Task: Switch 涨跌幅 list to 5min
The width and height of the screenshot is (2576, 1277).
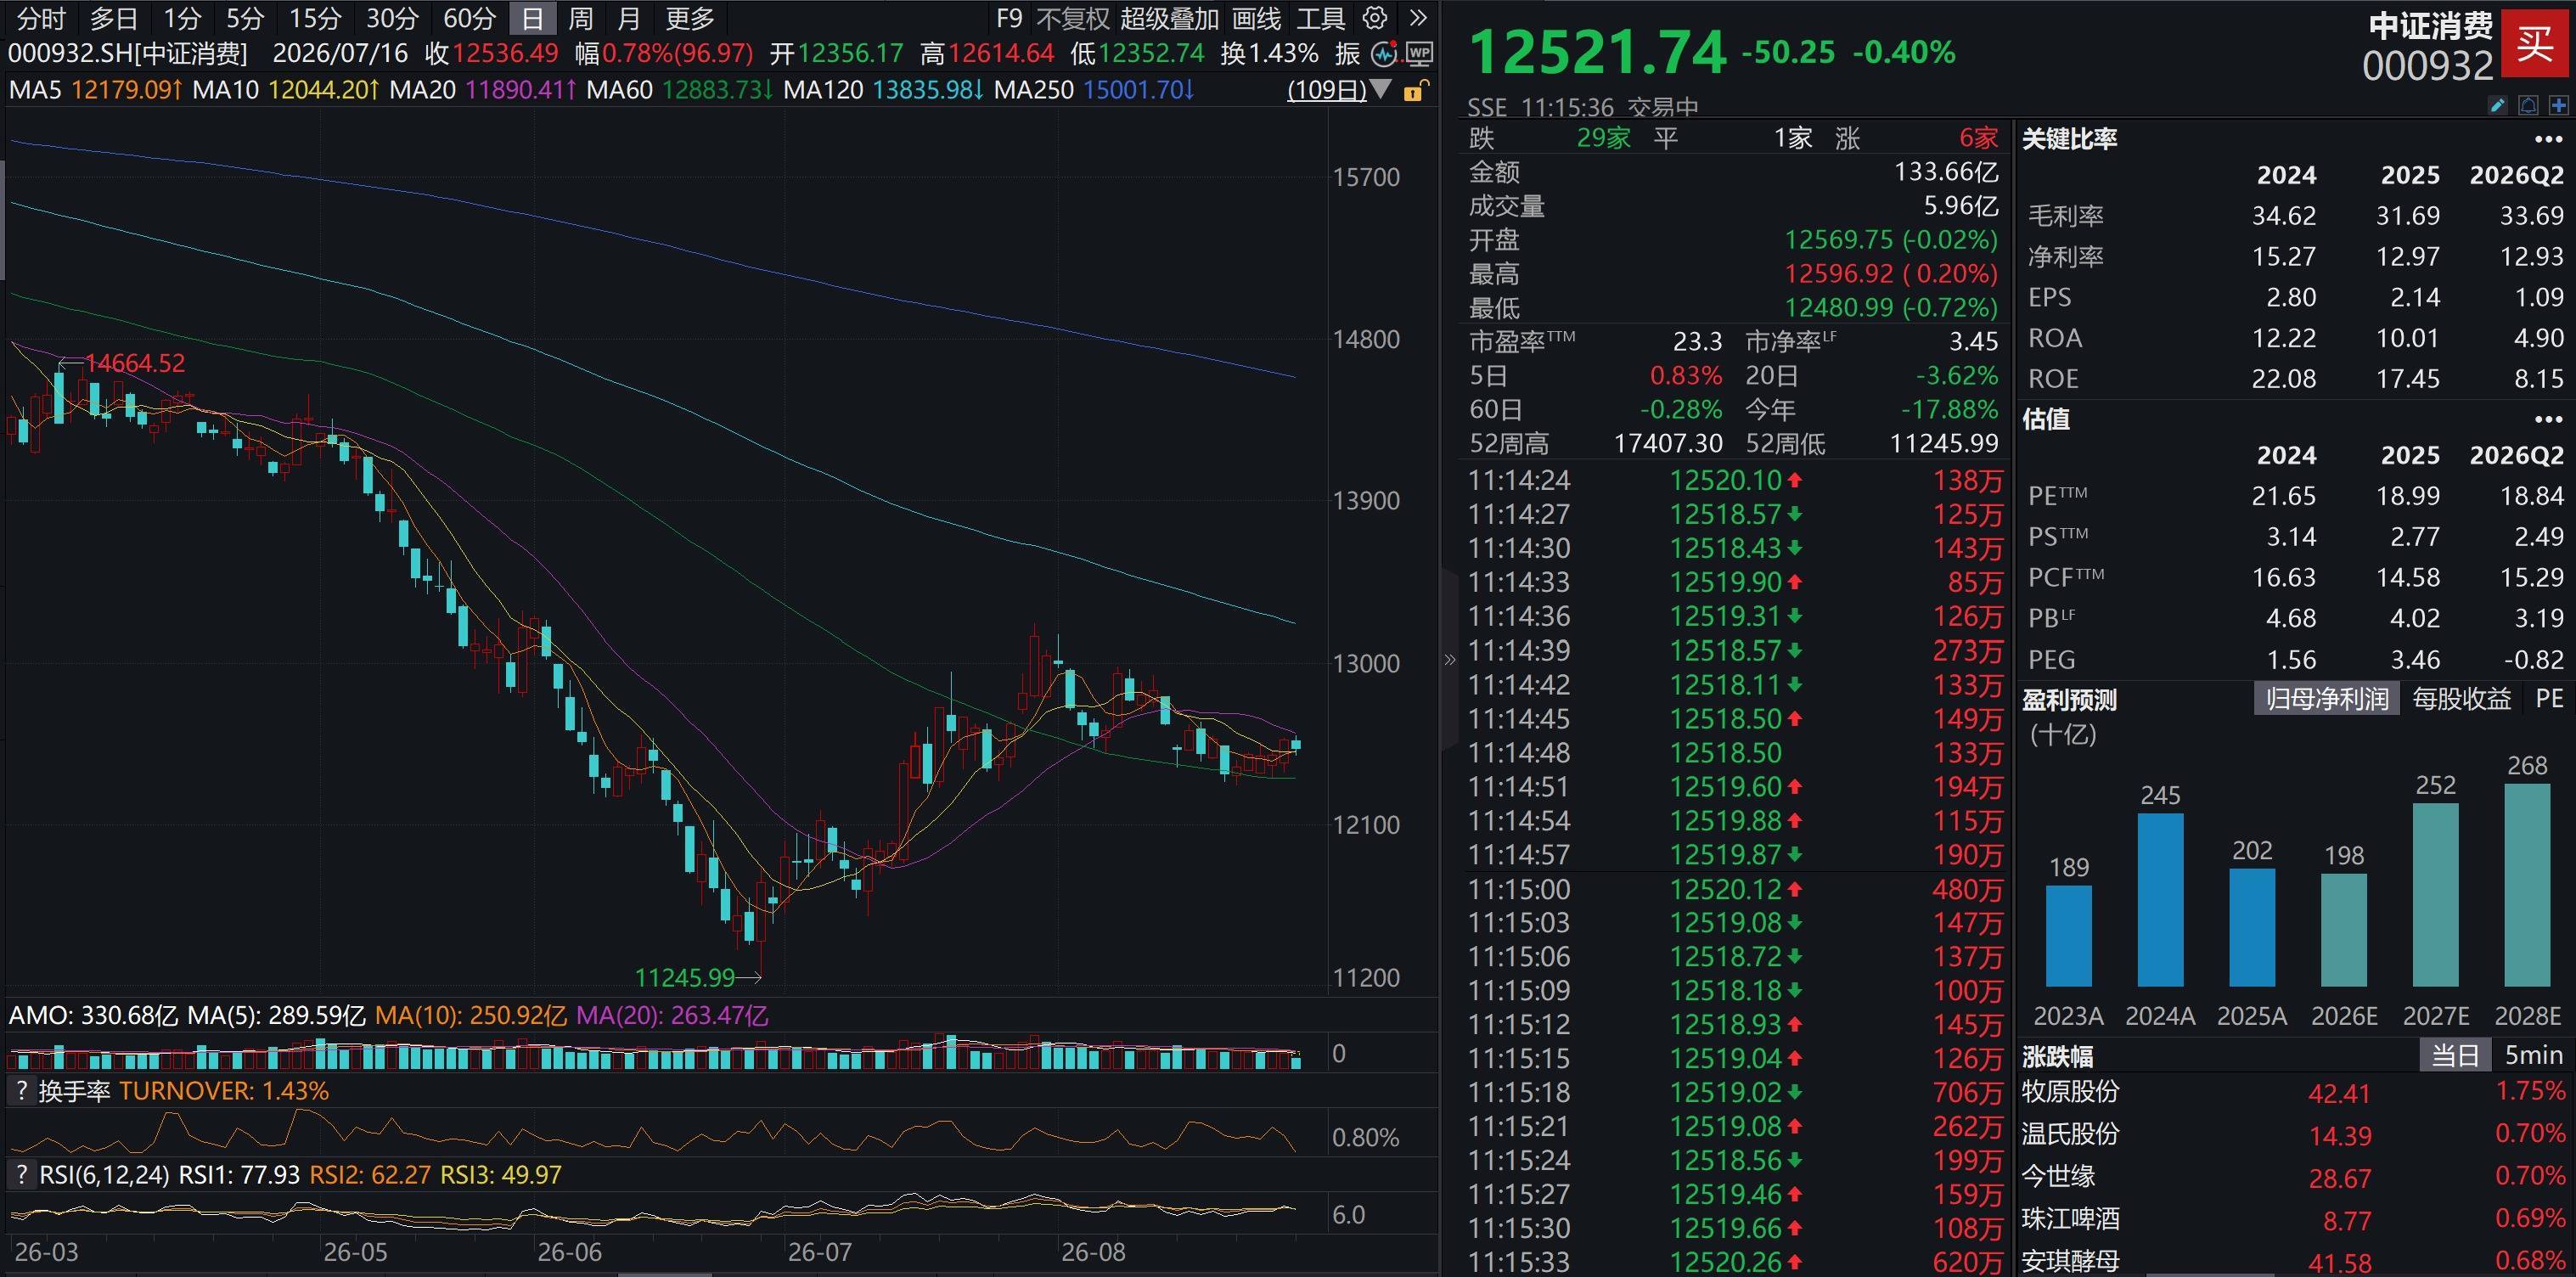Action: point(2533,1055)
